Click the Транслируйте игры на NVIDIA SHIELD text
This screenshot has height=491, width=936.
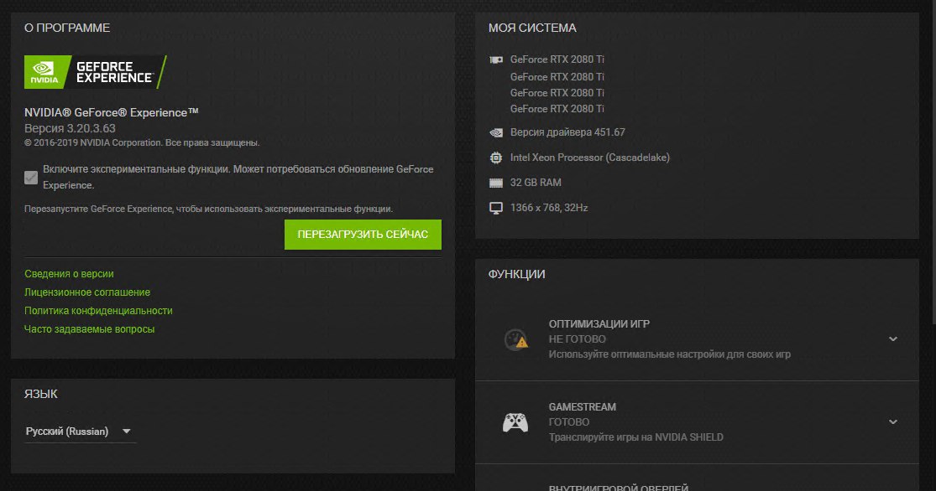click(x=635, y=437)
